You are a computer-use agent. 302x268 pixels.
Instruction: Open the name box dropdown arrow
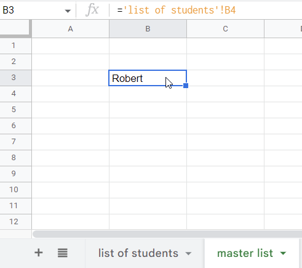tap(68, 10)
